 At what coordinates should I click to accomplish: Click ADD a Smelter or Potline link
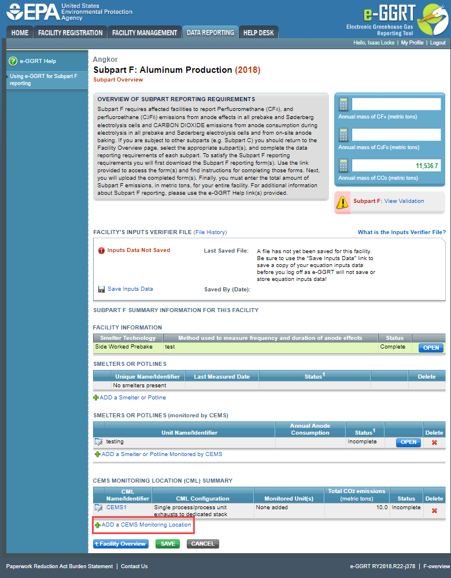click(x=133, y=398)
